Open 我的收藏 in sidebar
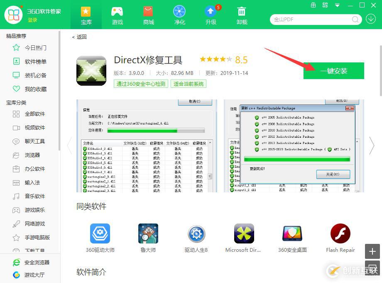The height and width of the screenshot is (283, 382). point(30,89)
